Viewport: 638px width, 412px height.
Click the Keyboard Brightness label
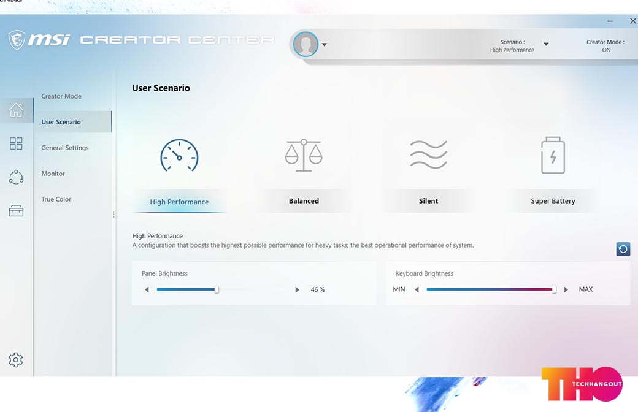pos(425,273)
